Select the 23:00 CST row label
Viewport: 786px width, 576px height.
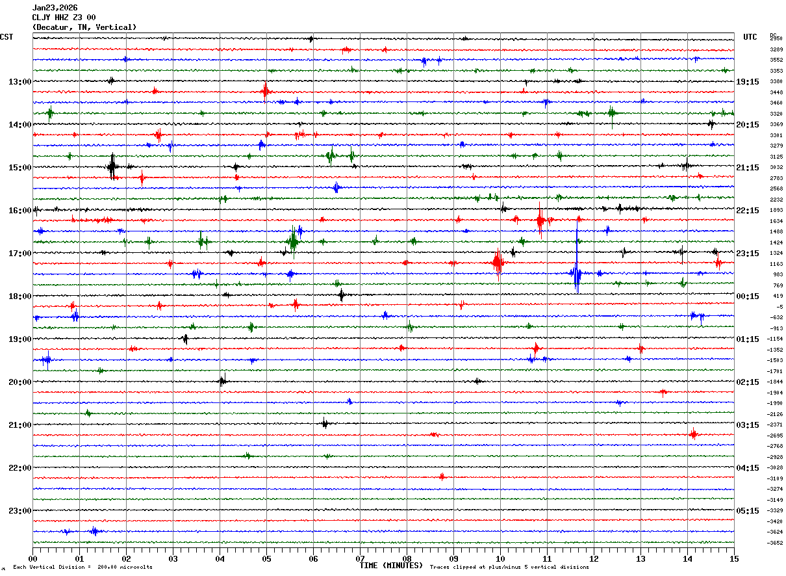point(19,511)
